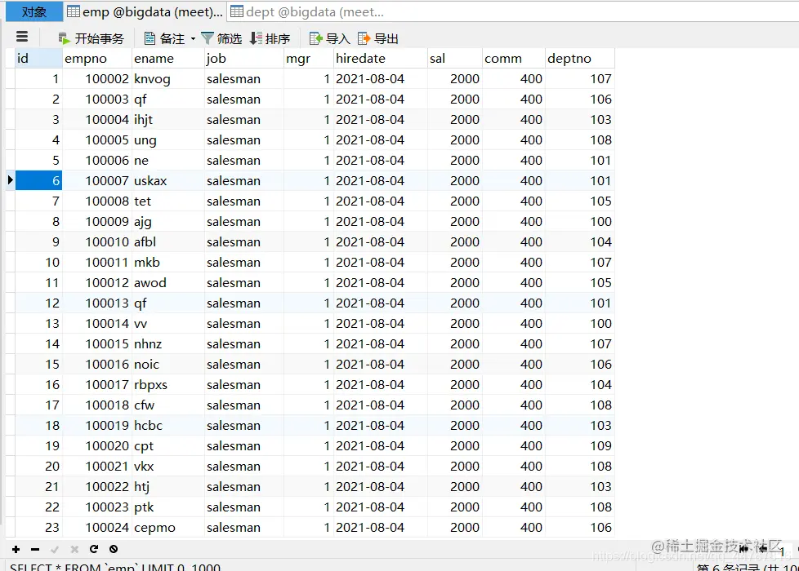Click the Sort (排序) toolbar button
Screen dimensions: 799x571
[270, 38]
